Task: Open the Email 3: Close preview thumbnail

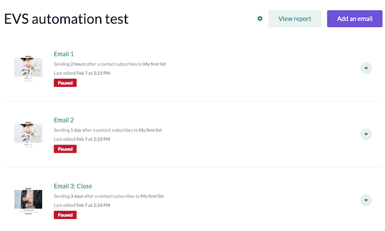Action: (x=28, y=201)
